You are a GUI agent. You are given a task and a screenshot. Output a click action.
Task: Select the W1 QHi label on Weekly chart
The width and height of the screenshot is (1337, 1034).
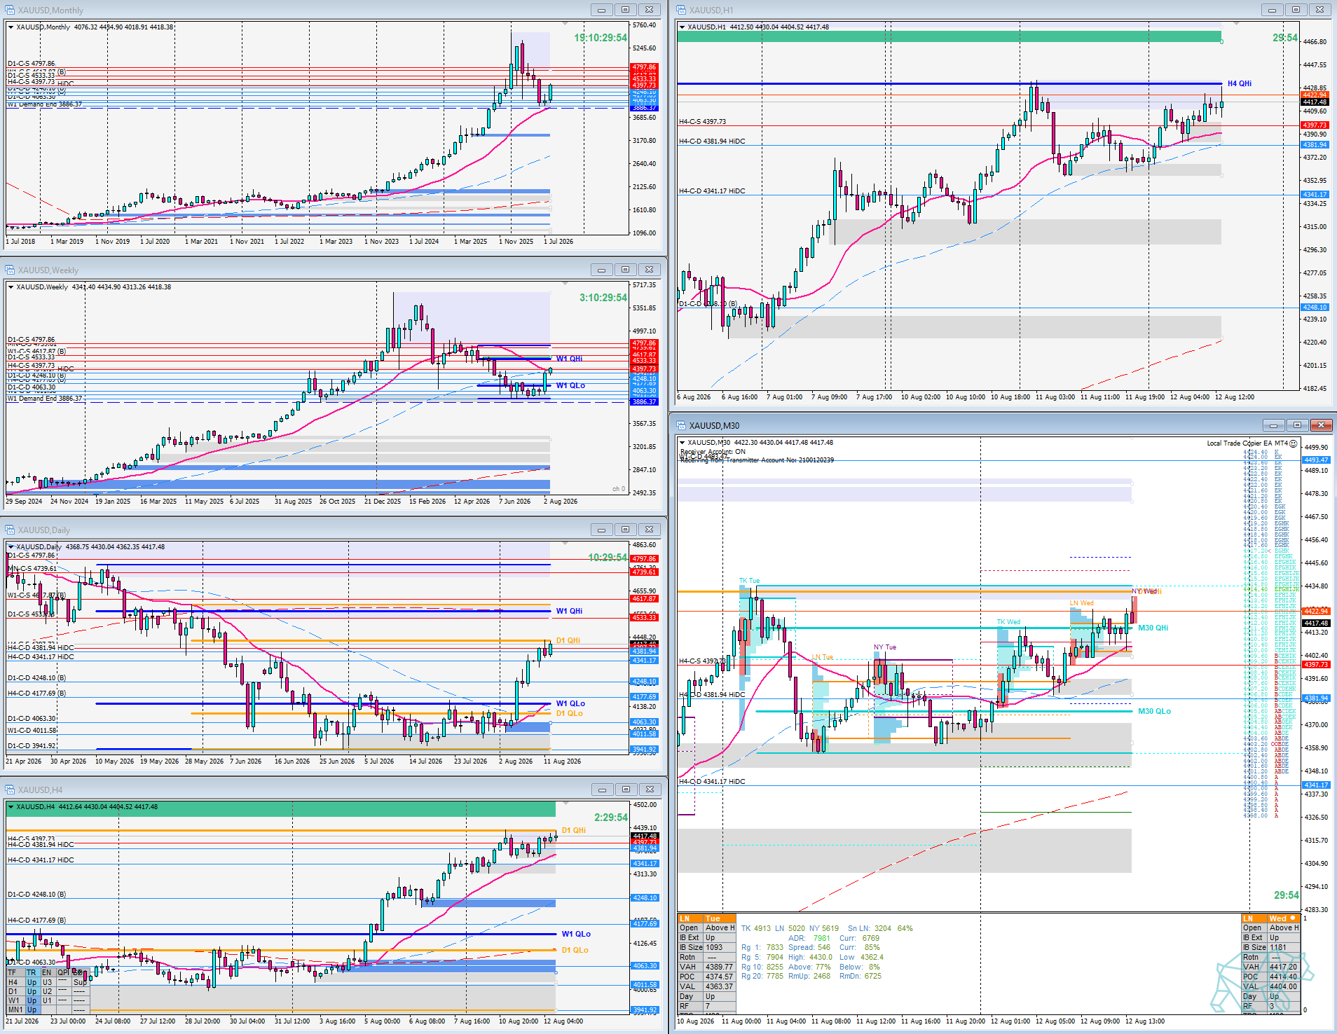pos(569,359)
